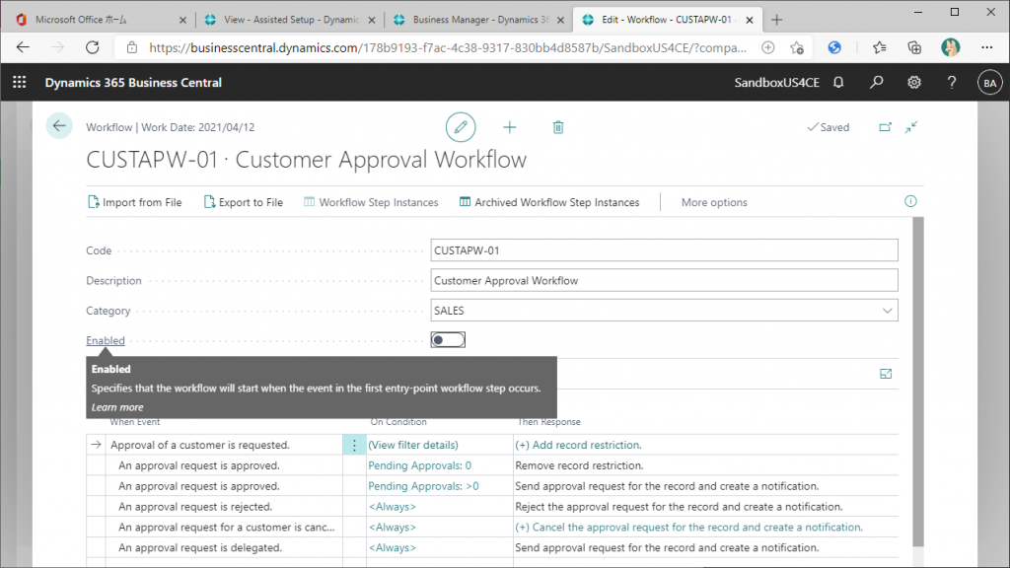Screen dimensions: 1010x568
Task: Open the settings gear in Business Central
Action: (x=914, y=83)
